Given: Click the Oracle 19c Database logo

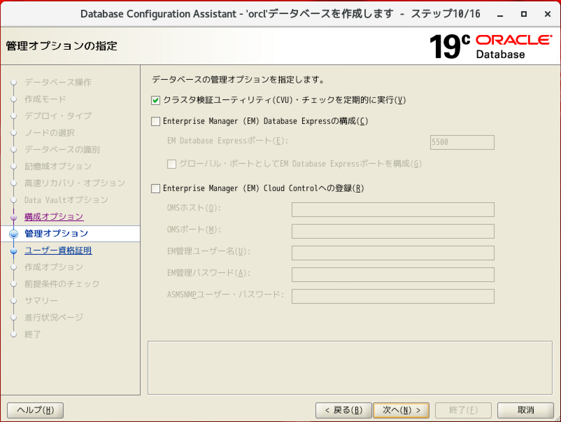Looking at the screenshot, I should 490,47.
